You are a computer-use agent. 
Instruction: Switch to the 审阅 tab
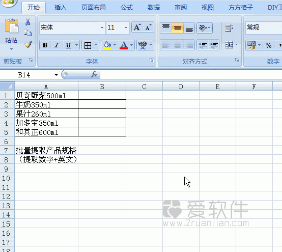click(x=181, y=8)
